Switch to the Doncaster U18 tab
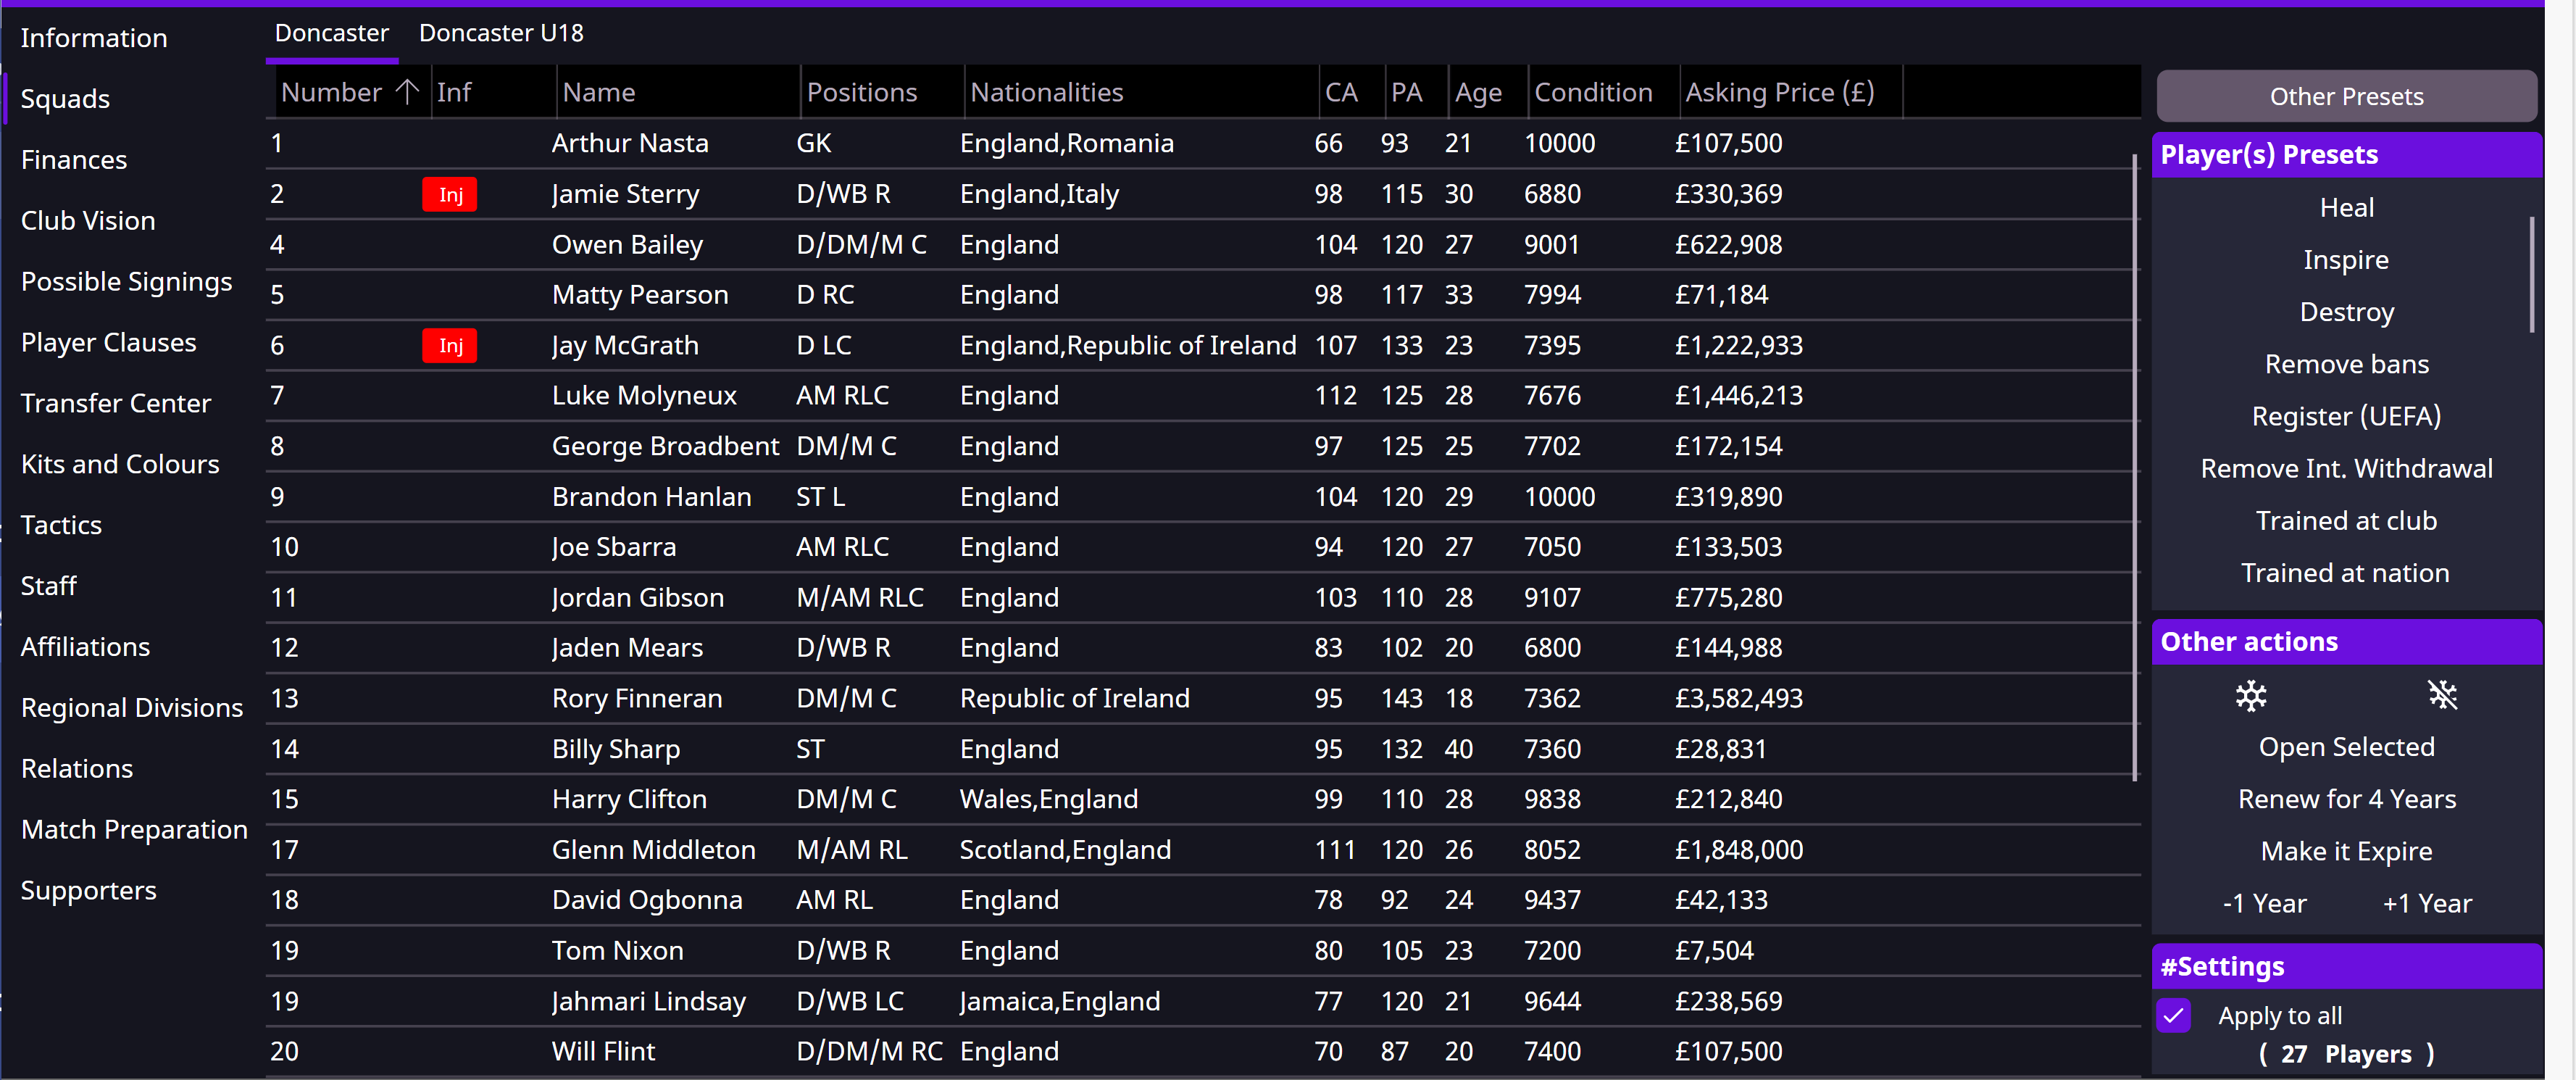Screen dimensions: 2576x1080 (500, 33)
